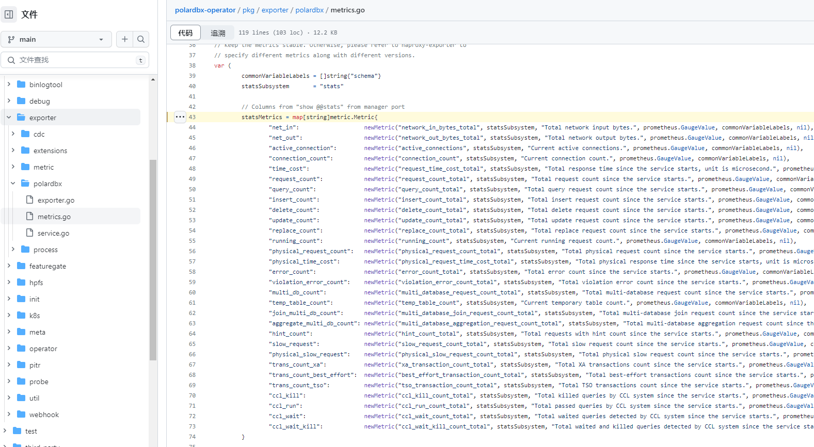Go to polardbx-operator breadcrumb link
This screenshot has height=447, width=814.
205,10
